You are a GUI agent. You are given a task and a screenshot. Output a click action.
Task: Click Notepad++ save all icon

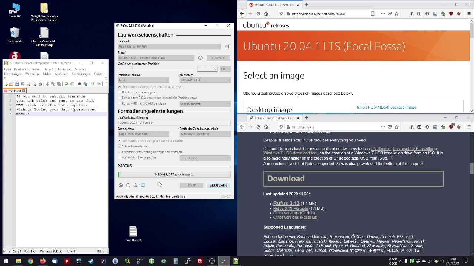(x=23, y=84)
